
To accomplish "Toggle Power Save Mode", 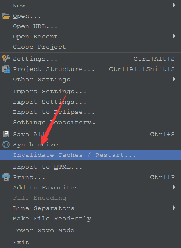I will pos(90,230).
